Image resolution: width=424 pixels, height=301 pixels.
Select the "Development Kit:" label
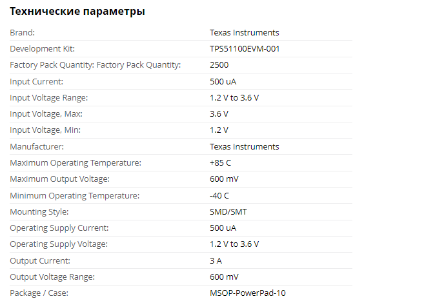pyautogui.click(x=42, y=49)
